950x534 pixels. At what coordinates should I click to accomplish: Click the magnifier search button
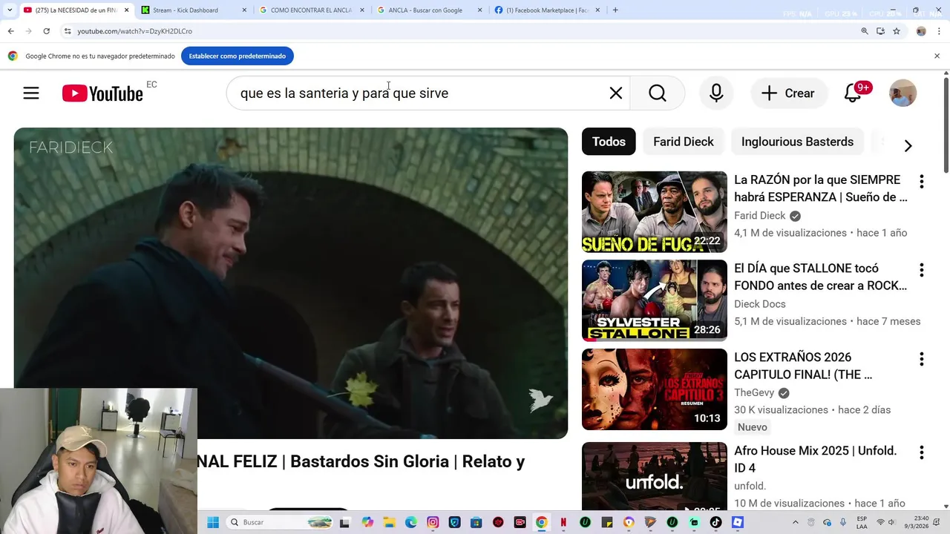click(658, 93)
